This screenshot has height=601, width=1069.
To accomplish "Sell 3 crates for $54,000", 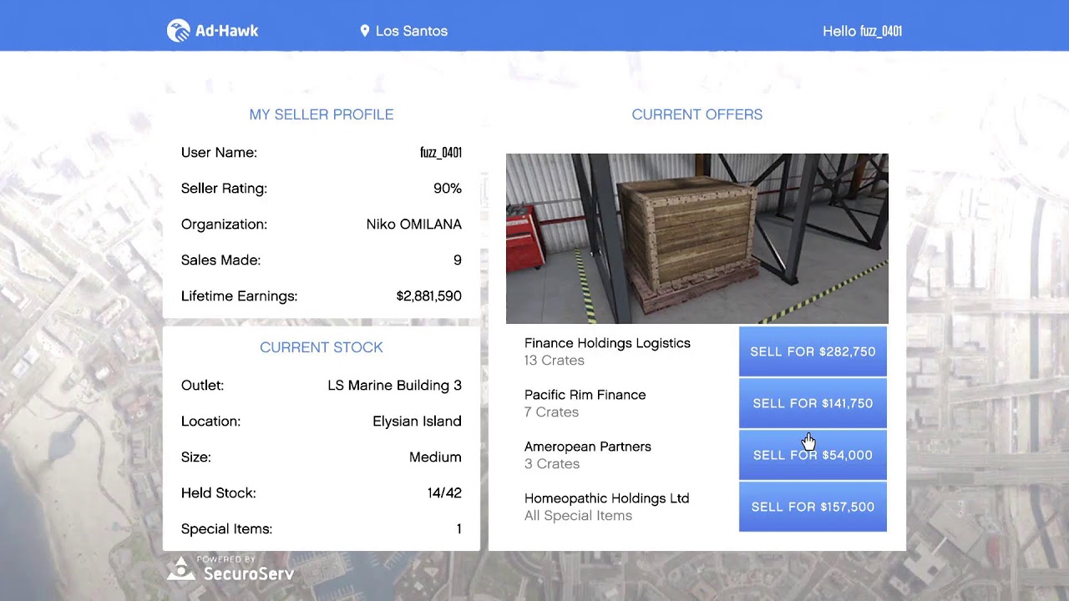I will (x=813, y=455).
